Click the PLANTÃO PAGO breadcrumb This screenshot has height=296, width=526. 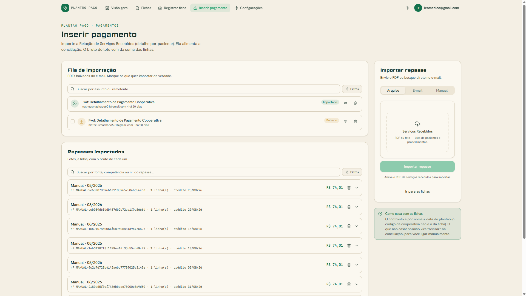click(75, 26)
